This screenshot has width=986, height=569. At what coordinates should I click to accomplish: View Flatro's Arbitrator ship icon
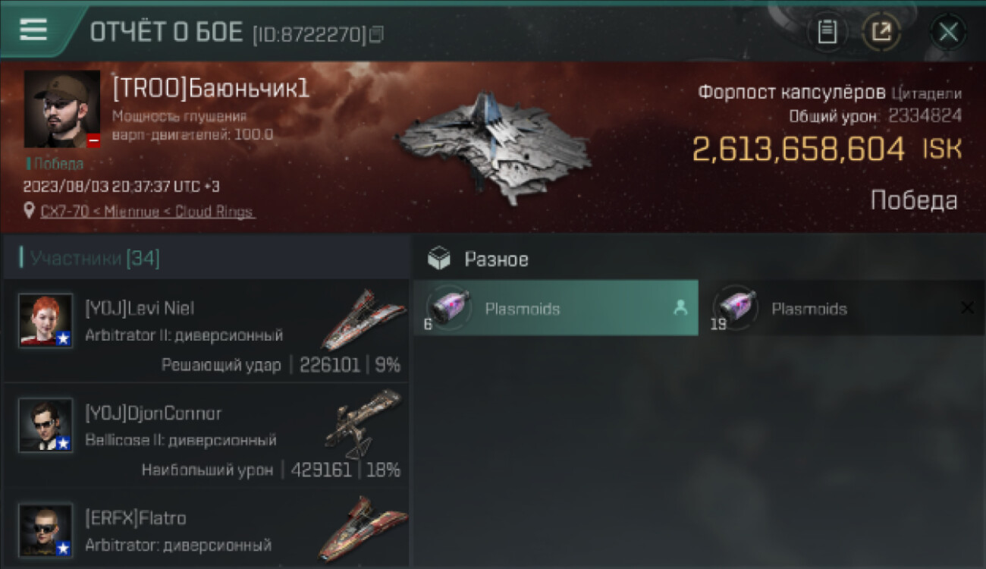click(x=363, y=528)
